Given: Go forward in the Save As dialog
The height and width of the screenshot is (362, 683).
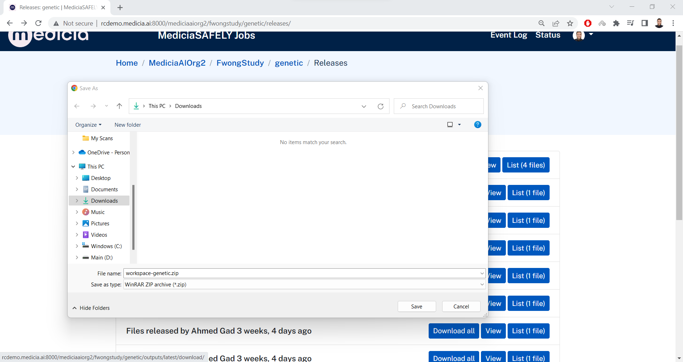Looking at the screenshot, I should (x=93, y=106).
